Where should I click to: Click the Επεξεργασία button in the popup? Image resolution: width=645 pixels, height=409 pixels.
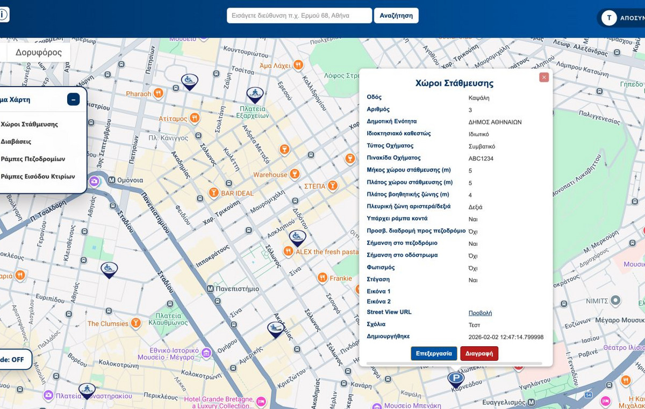point(434,353)
